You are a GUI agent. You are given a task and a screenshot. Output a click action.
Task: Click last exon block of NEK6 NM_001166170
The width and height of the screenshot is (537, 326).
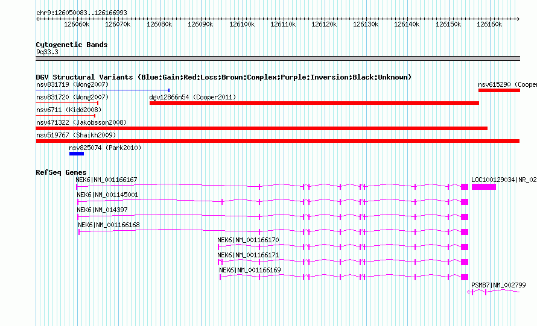(x=465, y=247)
